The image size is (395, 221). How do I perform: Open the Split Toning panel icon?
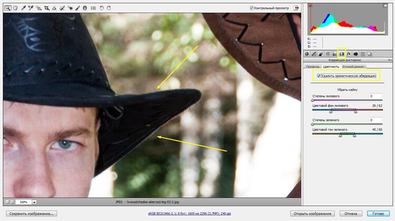click(334, 54)
